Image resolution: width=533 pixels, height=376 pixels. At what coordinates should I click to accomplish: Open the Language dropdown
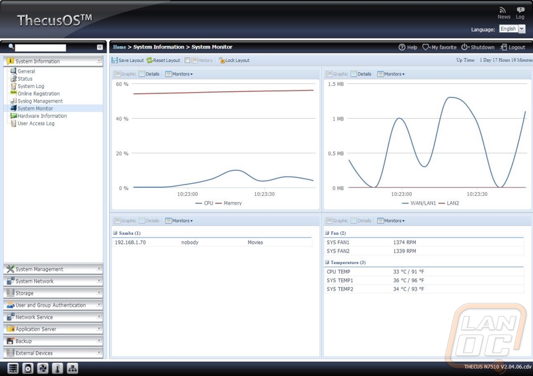pyautogui.click(x=512, y=29)
